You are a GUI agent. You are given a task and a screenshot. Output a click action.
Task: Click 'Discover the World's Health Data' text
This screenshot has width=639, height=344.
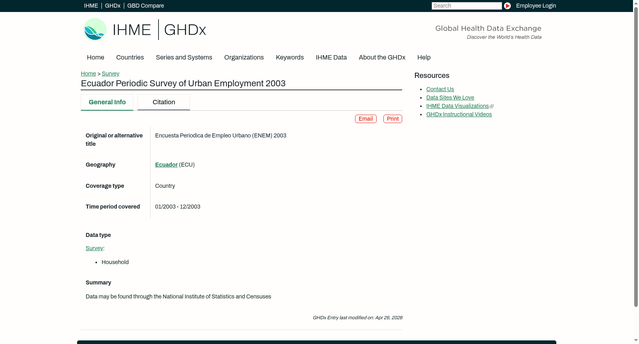tap(504, 37)
